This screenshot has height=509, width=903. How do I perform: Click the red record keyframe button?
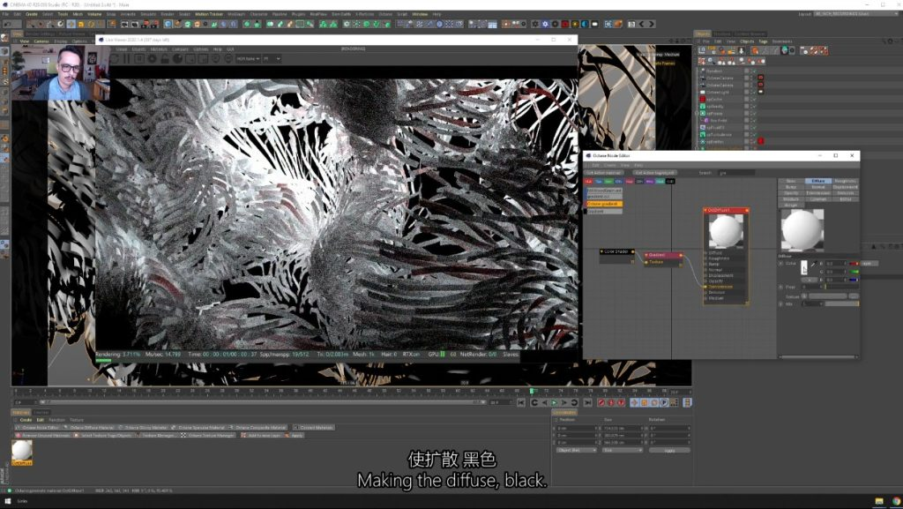pyautogui.click(x=602, y=402)
